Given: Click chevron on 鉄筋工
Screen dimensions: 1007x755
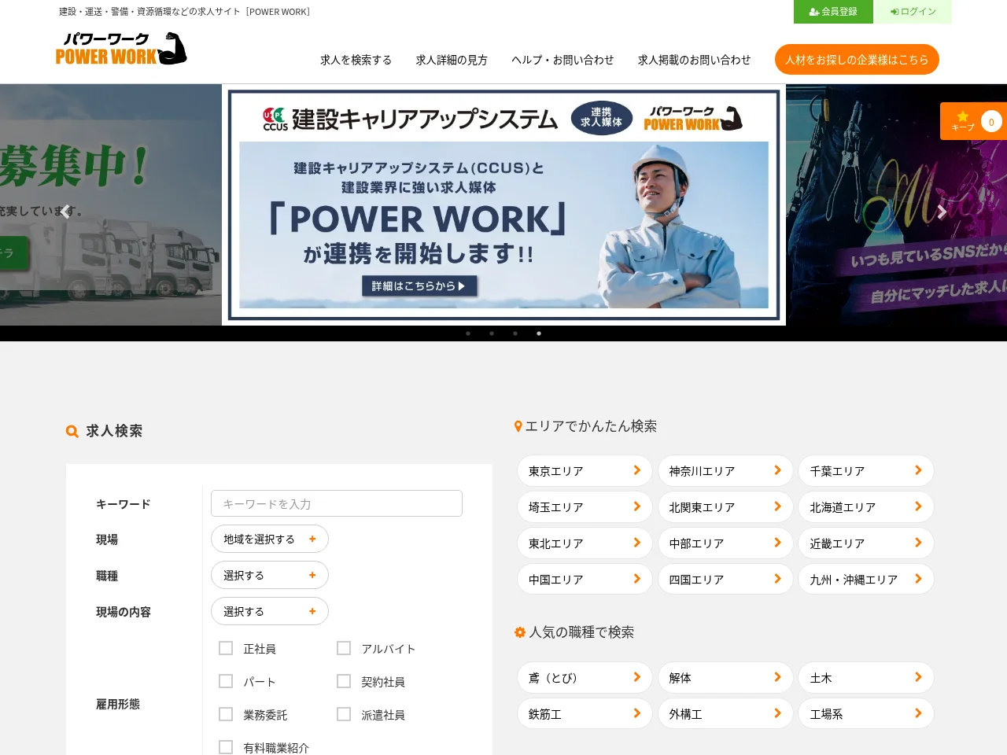Looking at the screenshot, I should coord(637,713).
